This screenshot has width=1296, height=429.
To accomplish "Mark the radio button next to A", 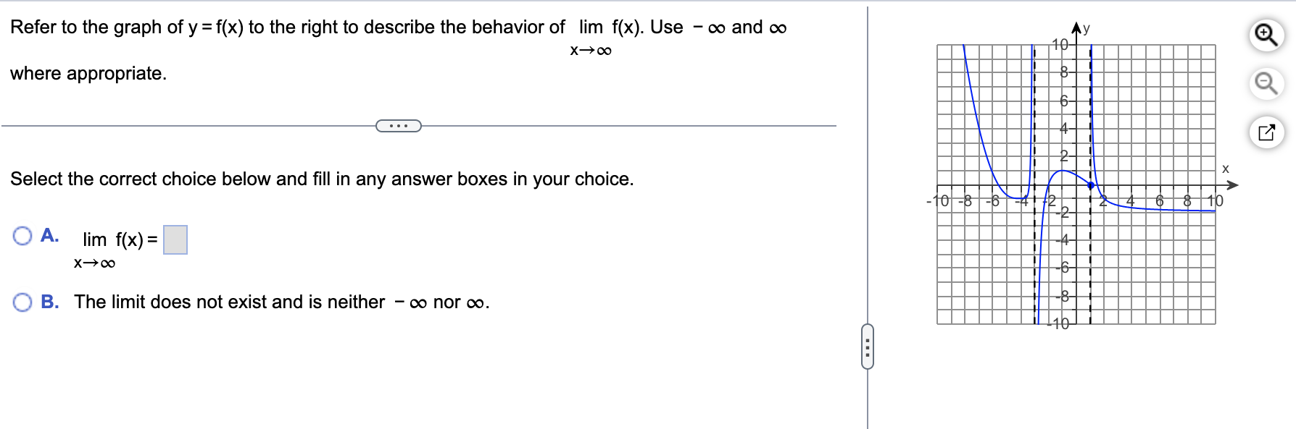I will tap(24, 234).
